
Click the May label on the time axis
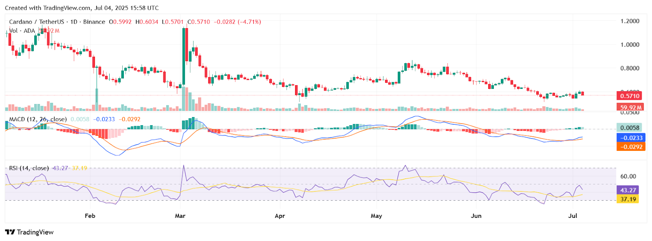click(x=376, y=216)
